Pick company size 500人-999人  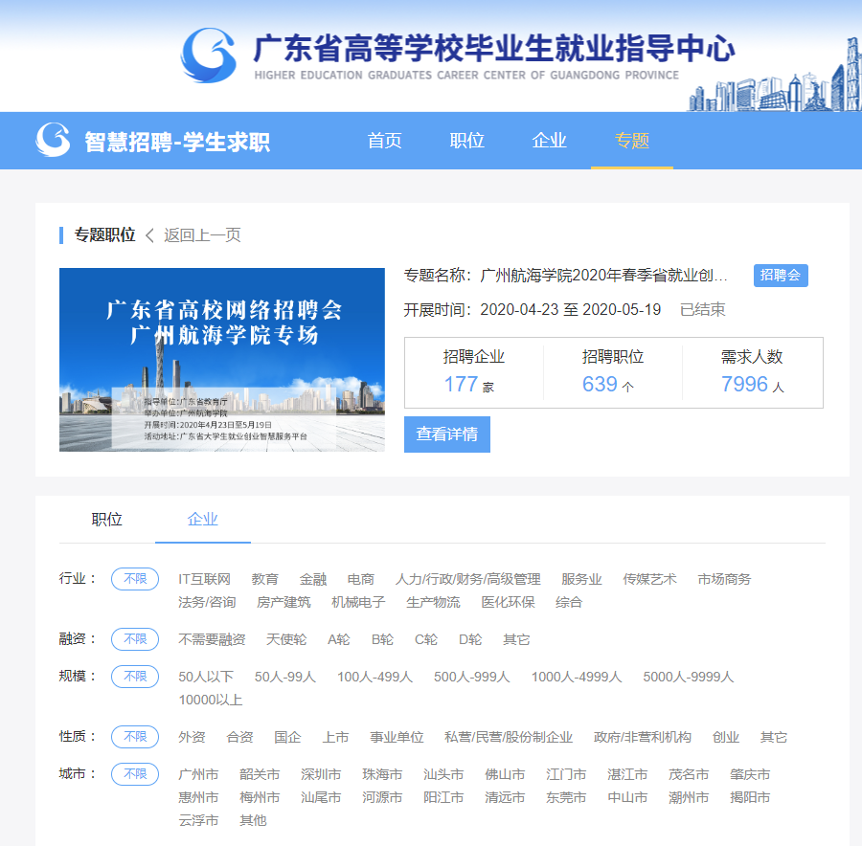[x=471, y=677]
